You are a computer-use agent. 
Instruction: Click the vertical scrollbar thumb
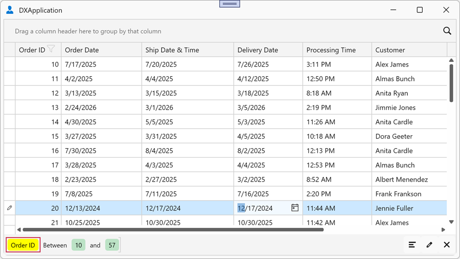point(451,83)
